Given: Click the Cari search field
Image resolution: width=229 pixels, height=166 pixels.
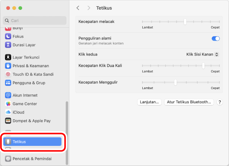Looking at the screenshot, I should [x=34, y=21].
